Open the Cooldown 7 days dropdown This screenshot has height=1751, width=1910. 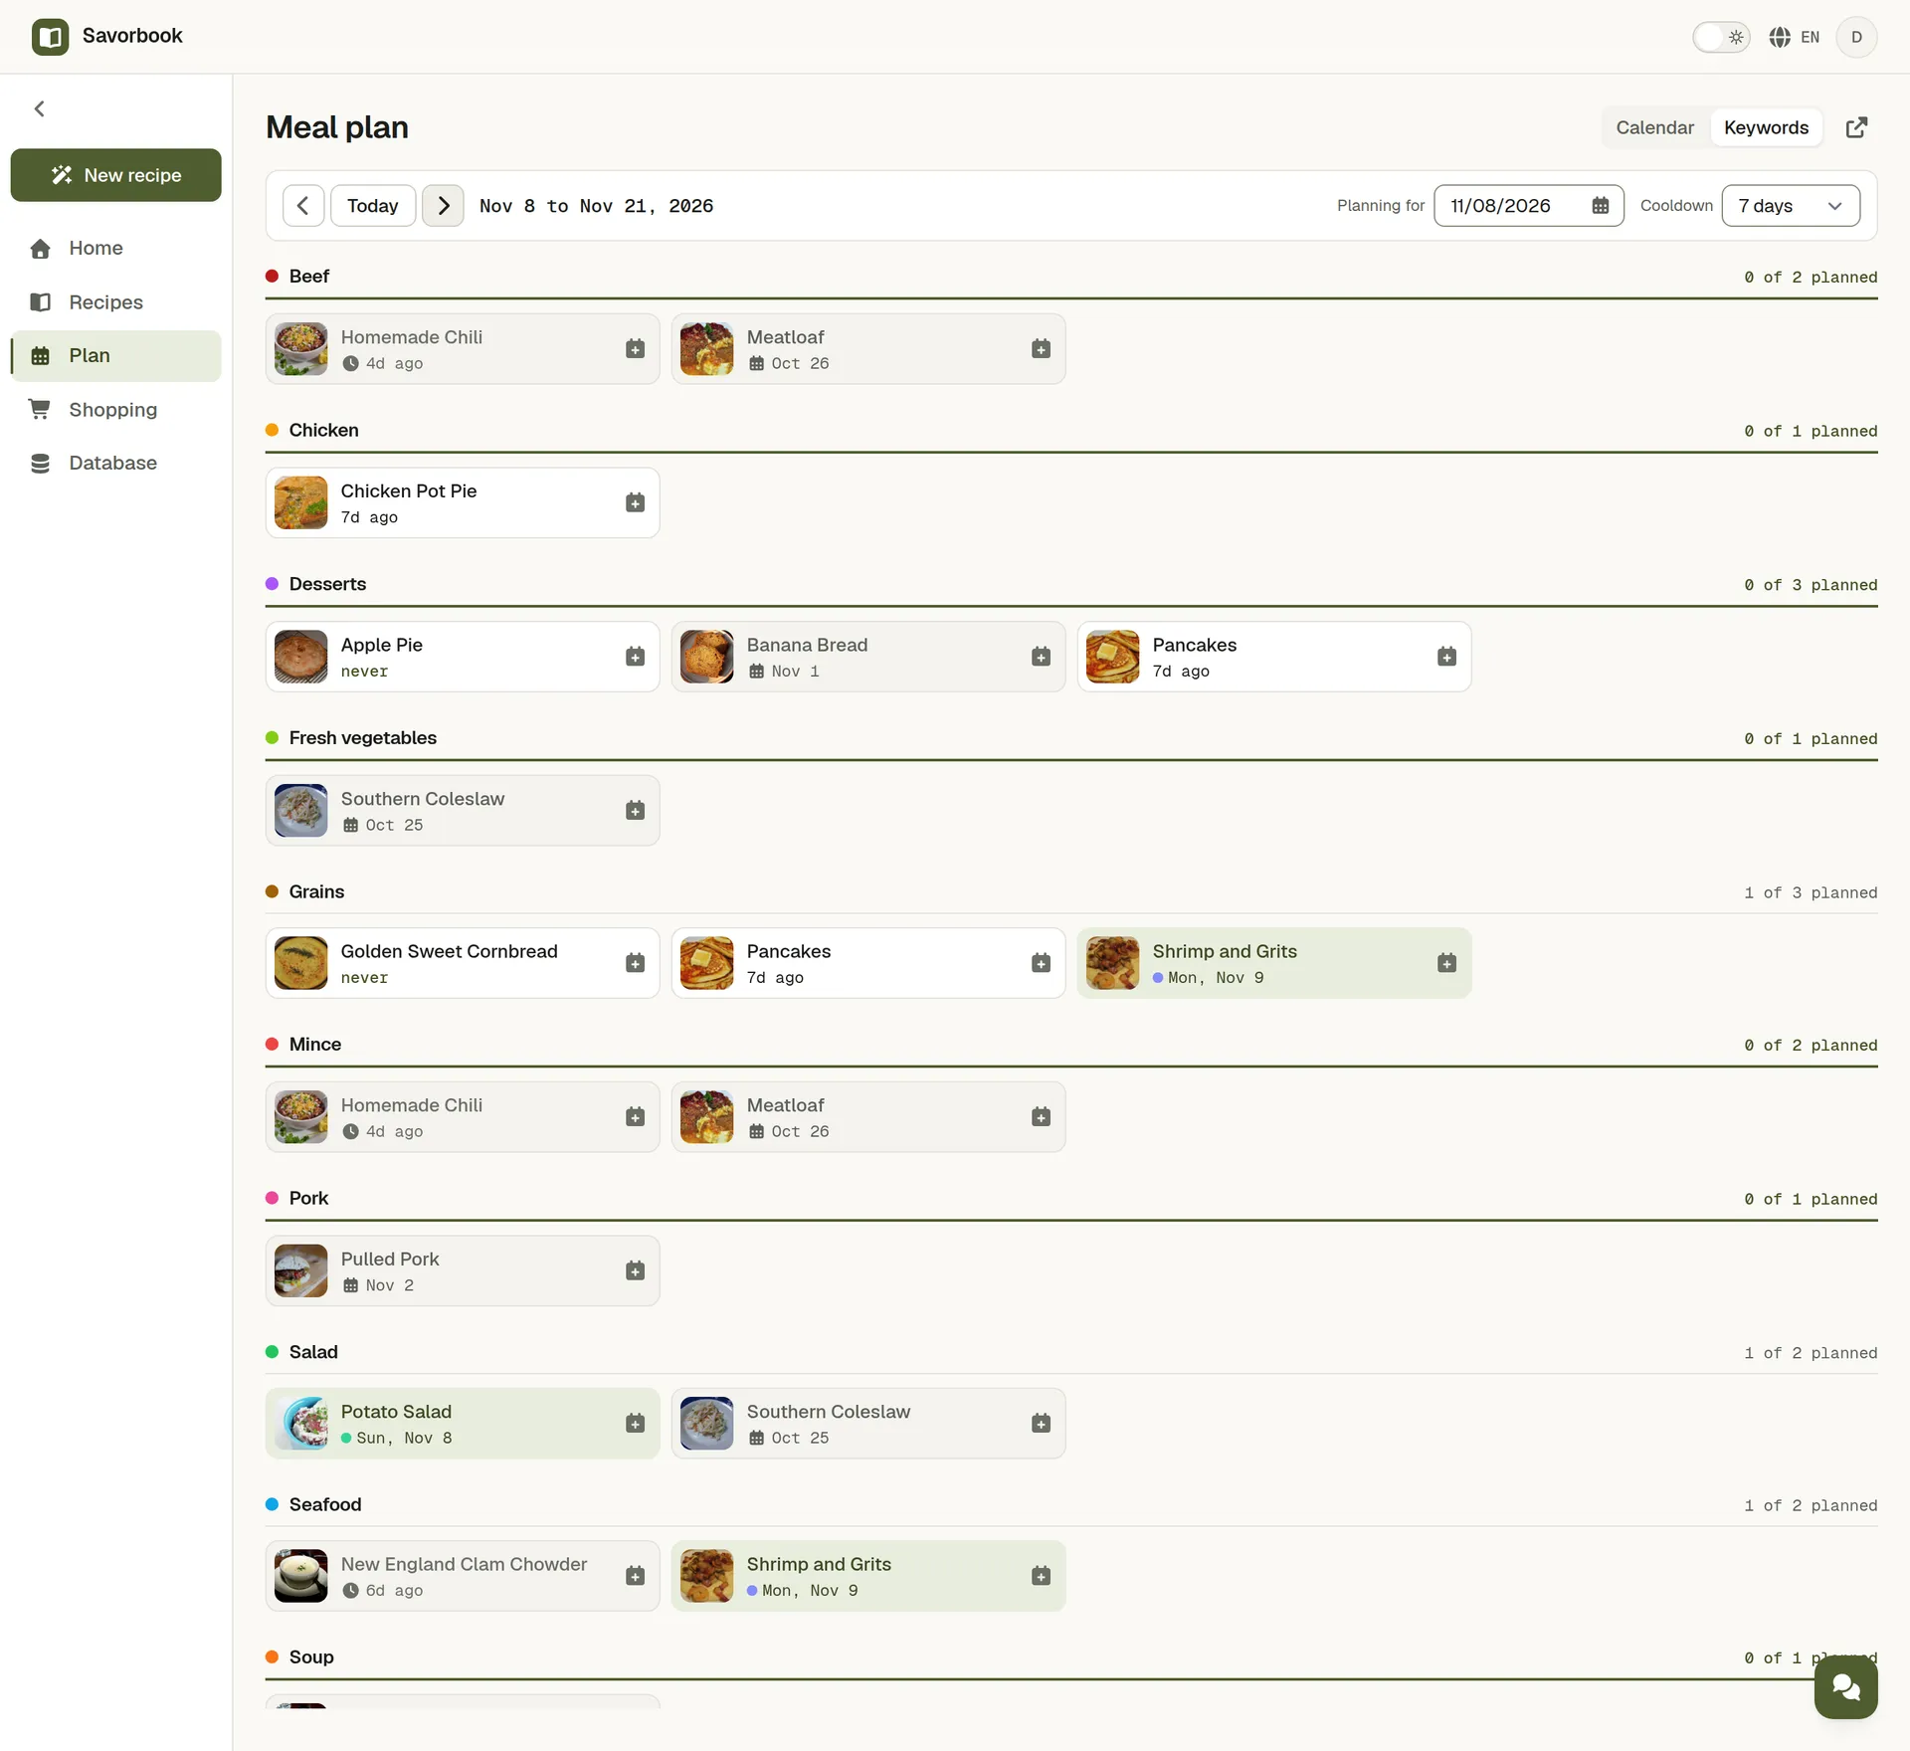[x=1791, y=206]
